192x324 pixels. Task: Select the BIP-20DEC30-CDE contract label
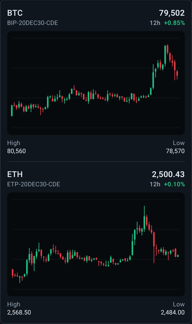(33, 23)
